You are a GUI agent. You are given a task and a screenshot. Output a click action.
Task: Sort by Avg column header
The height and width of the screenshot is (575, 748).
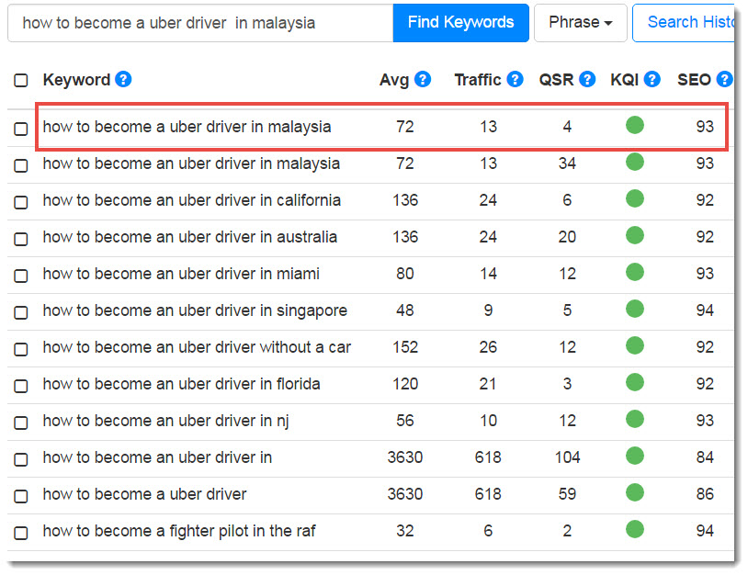pos(394,80)
